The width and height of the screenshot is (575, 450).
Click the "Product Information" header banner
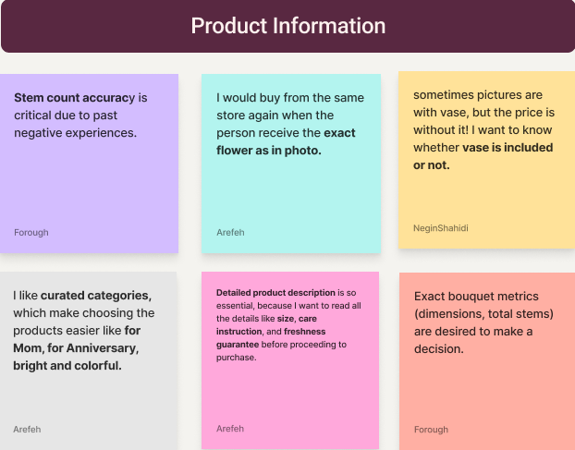pyautogui.click(x=287, y=26)
